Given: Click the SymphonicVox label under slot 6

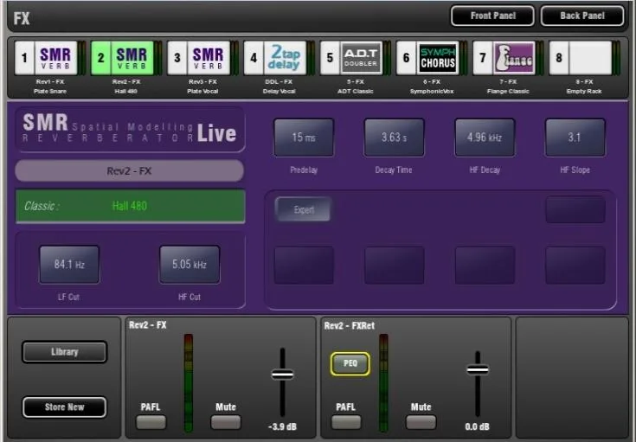Looking at the screenshot, I should [432, 91].
